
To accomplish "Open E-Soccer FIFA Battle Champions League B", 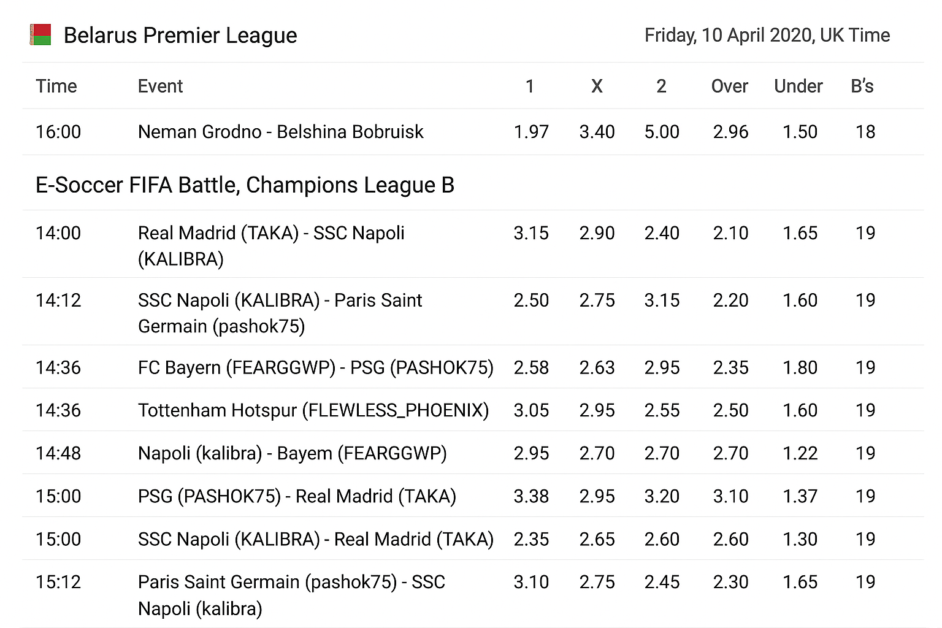I will 245,185.
